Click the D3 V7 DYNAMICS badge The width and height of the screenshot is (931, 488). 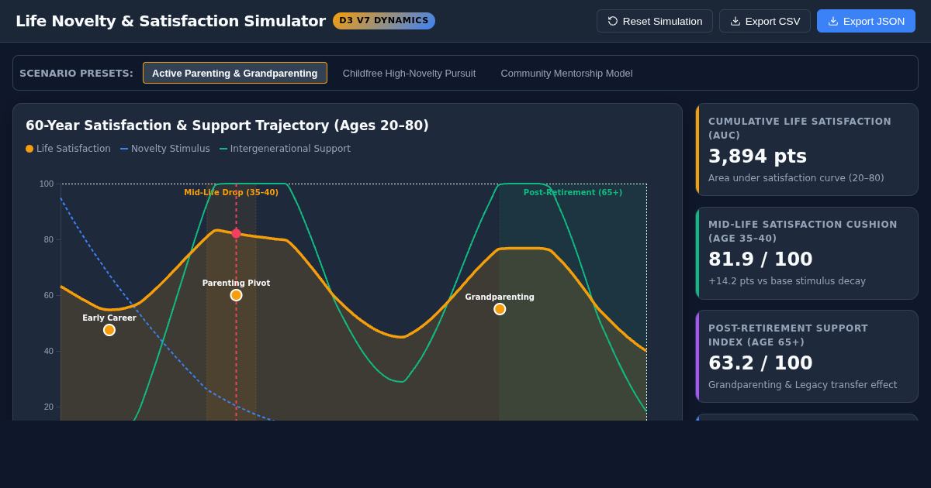click(384, 21)
